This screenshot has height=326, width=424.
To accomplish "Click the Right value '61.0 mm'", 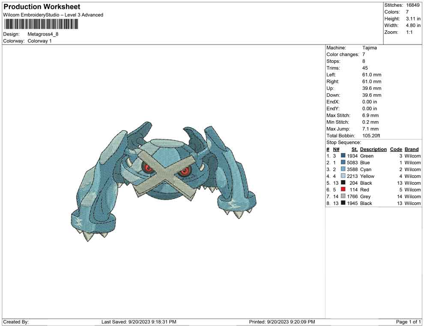I will click(372, 81).
